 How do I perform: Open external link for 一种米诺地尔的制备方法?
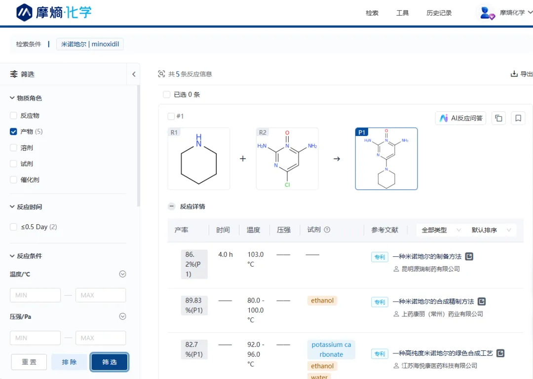[469, 257]
